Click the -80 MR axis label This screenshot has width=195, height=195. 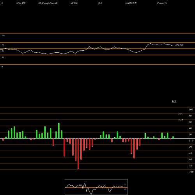point(190,166)
